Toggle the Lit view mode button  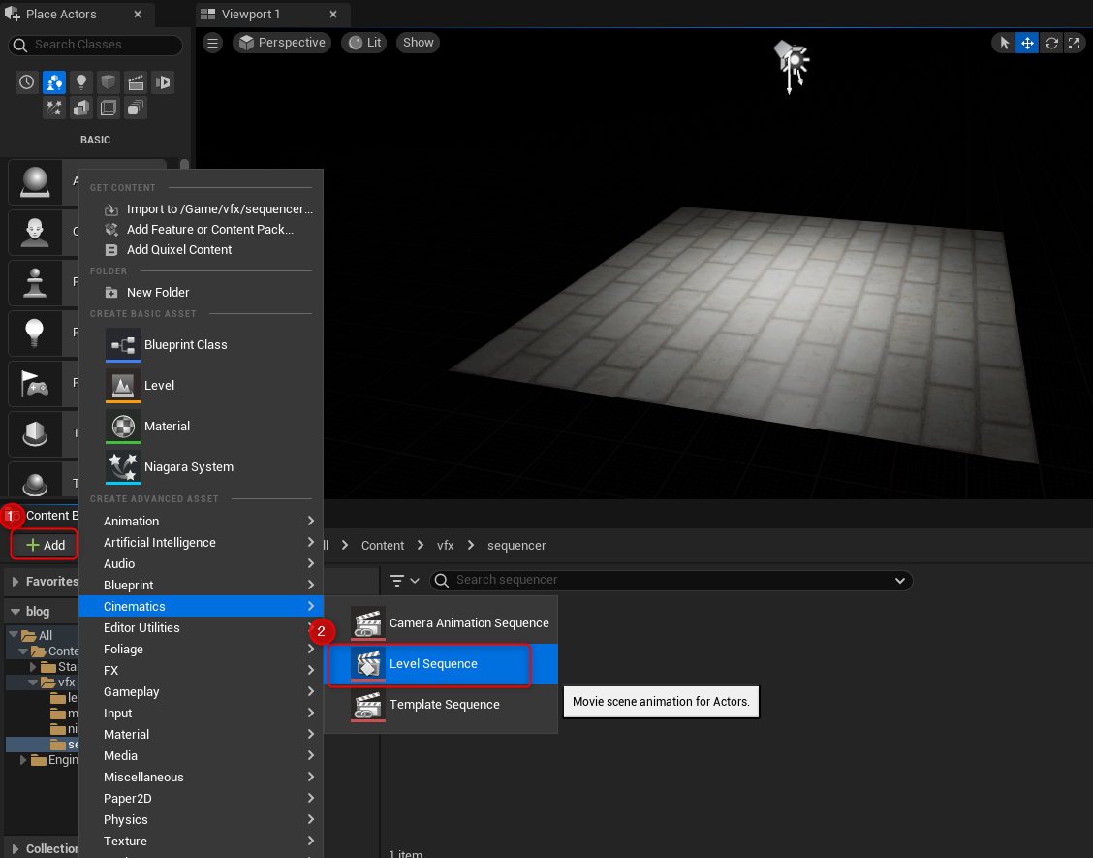click(x=365, y=43)
